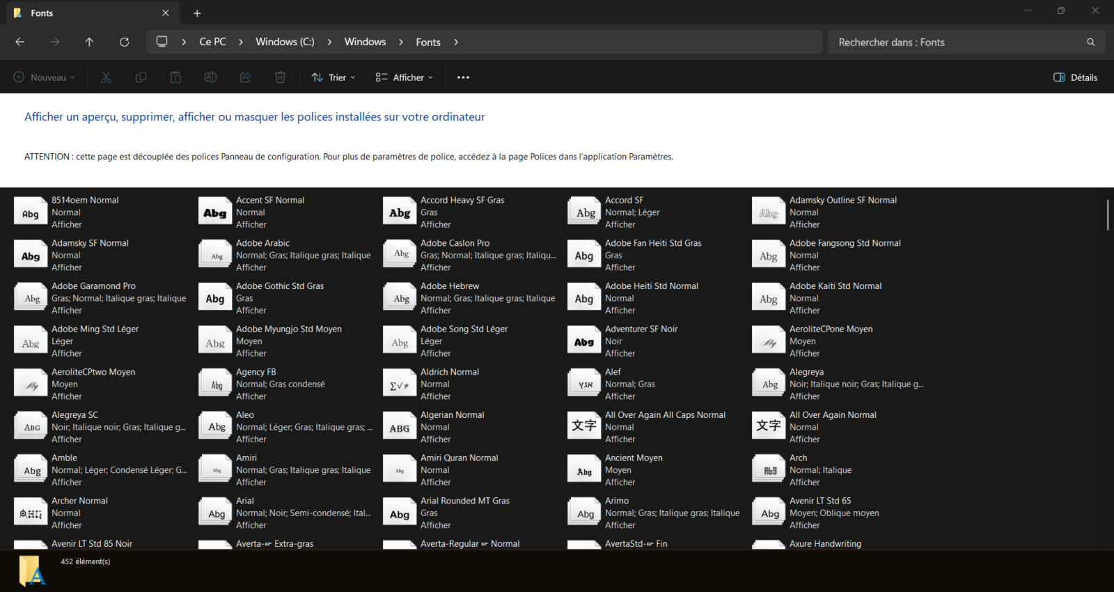Open the Nouveau dropdown
This screenshot has width=1114, height=592.
[45, 77]
